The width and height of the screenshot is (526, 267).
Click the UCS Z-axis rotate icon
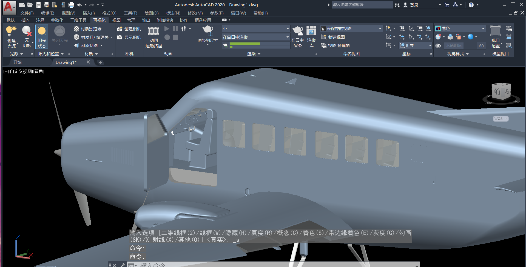tap(420, 37)
